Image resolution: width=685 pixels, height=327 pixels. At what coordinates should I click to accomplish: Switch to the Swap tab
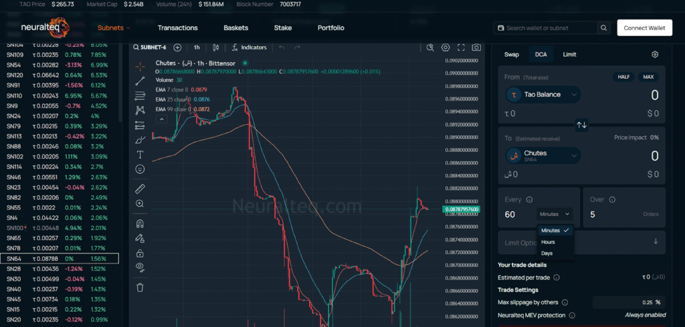[x=511, y=55]
